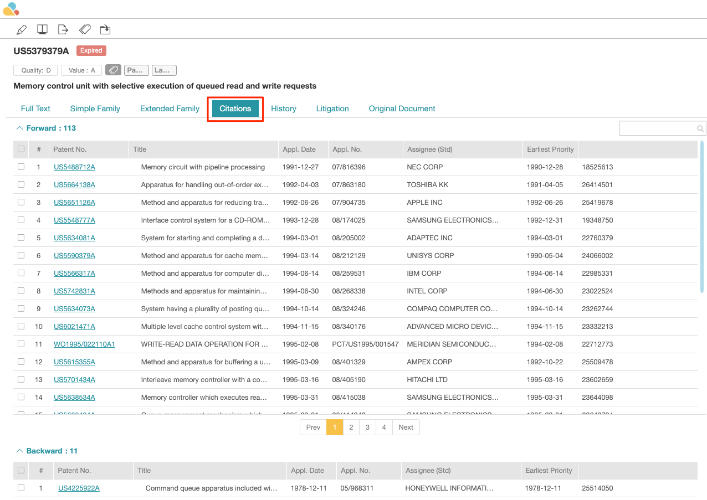707x500 pixels.
Task: Click the current page 1 button
Action: pyautogui.click(x=335, y=427)
